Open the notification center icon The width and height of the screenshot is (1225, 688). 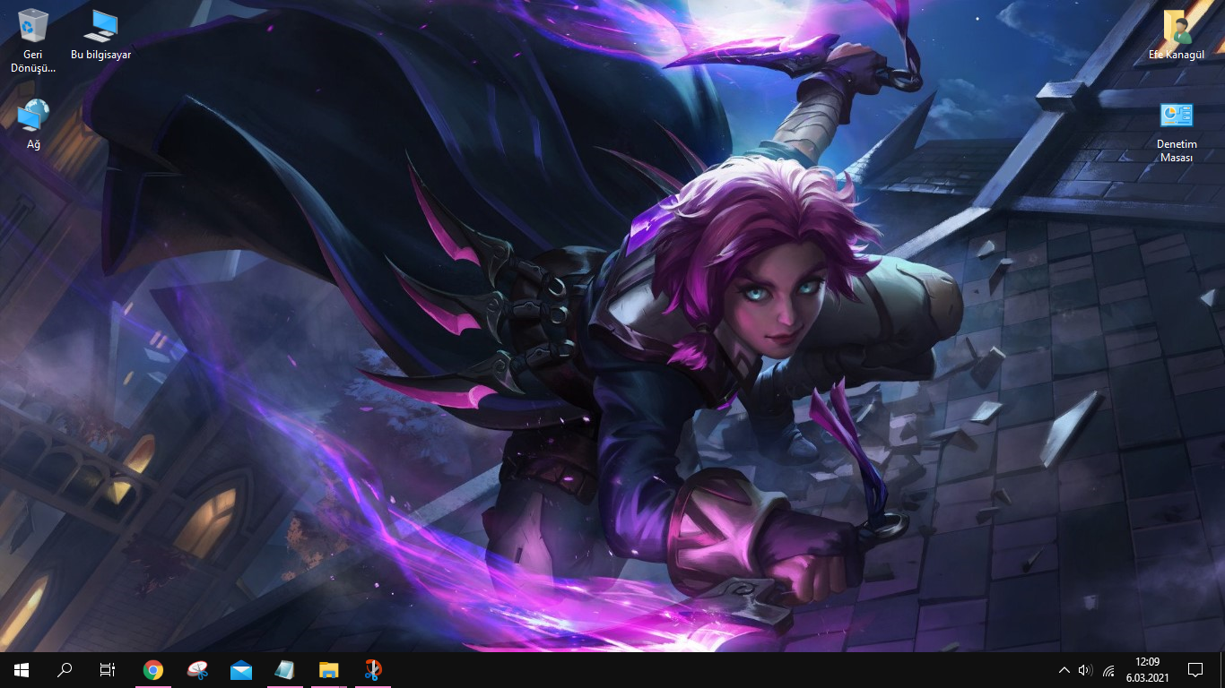1195,669
